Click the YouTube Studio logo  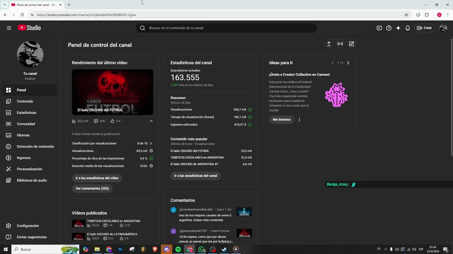tap(29, 28)
